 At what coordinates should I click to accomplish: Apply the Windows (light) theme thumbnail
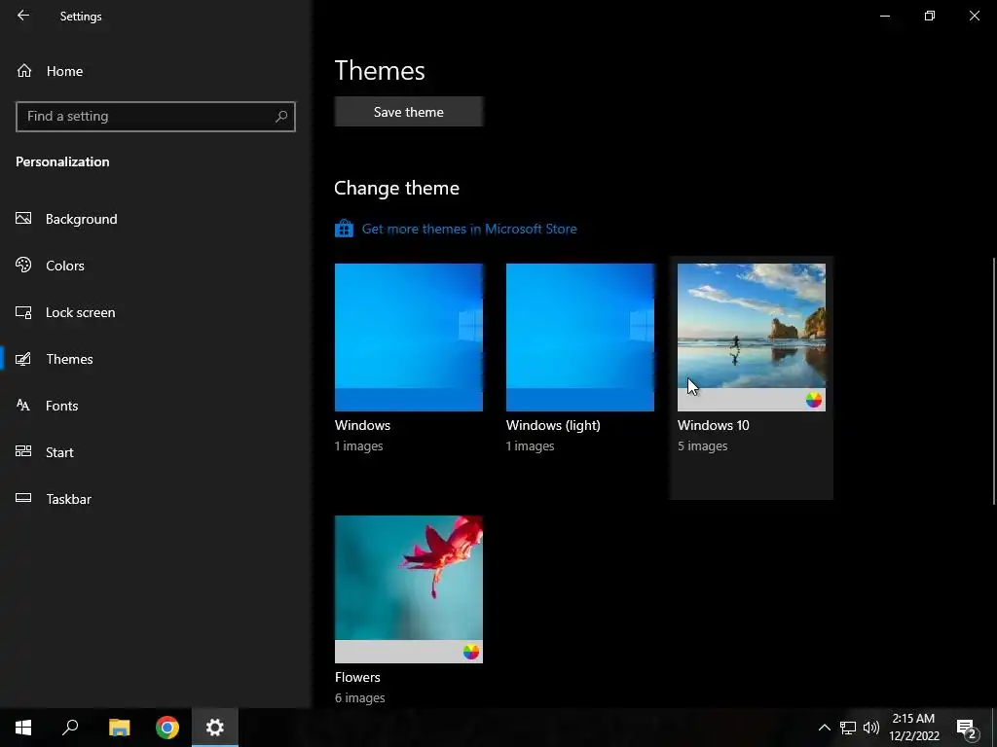[x=580, y=338]
